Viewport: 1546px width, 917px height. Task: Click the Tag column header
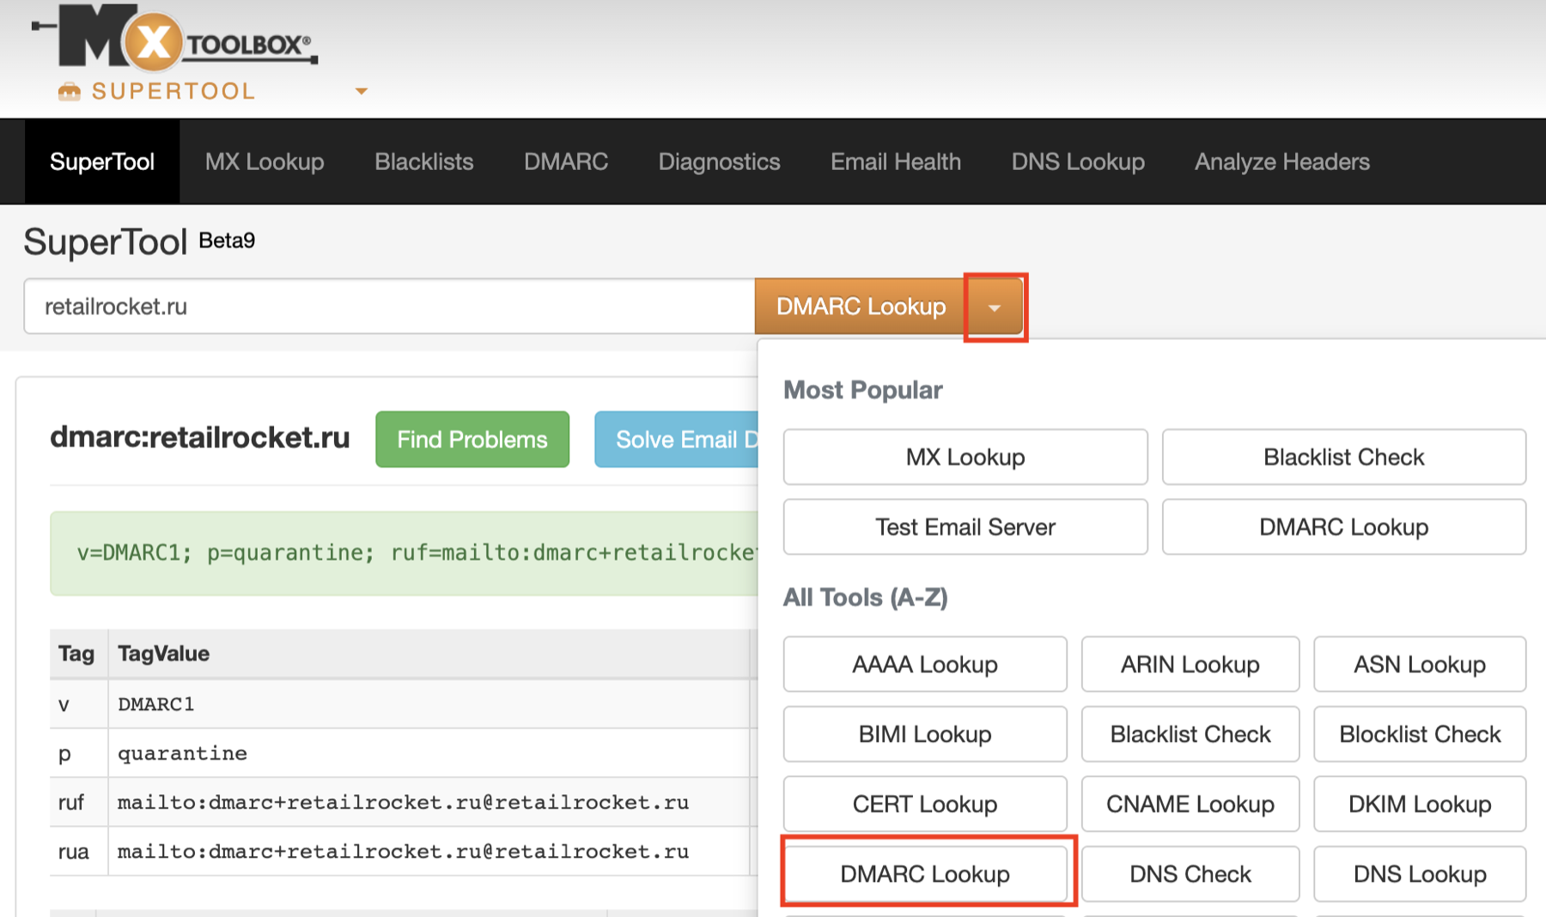click(76, 653)
